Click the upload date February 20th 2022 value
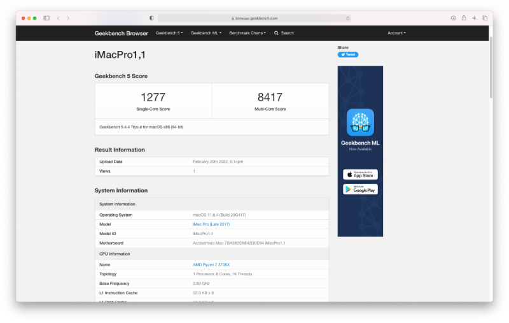Viewport: 509px width, 323px height. click(218, 162)
